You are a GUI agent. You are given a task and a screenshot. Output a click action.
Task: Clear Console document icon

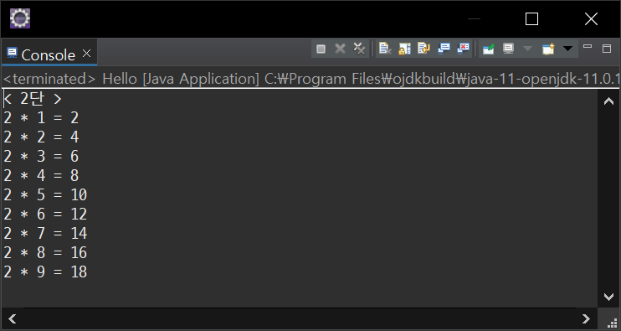pyautogui.click(x=385, y=49)
